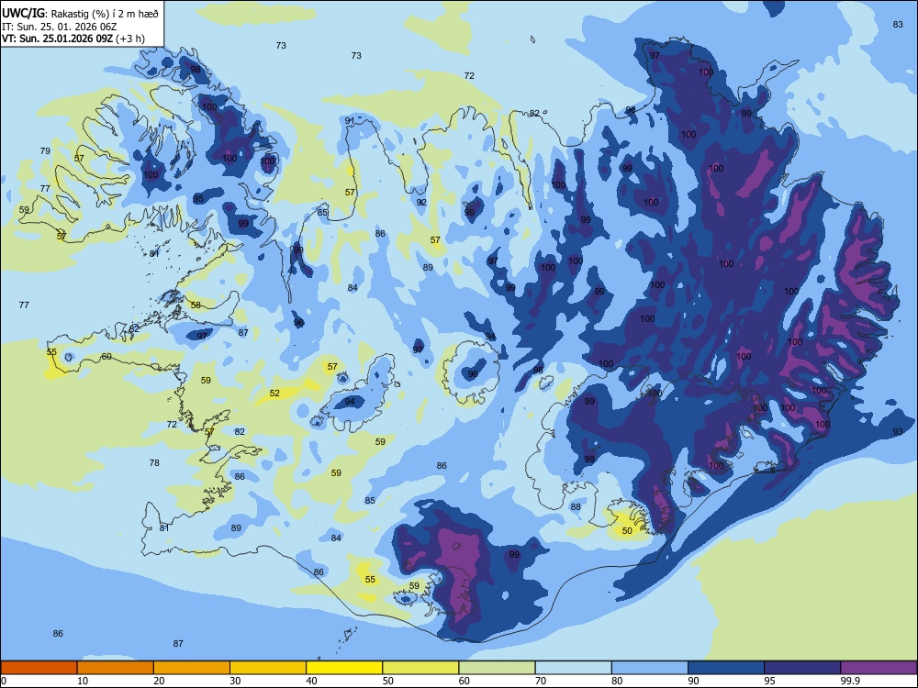
Task: Click the map value '92' on the map
Action: click(421, 203)
